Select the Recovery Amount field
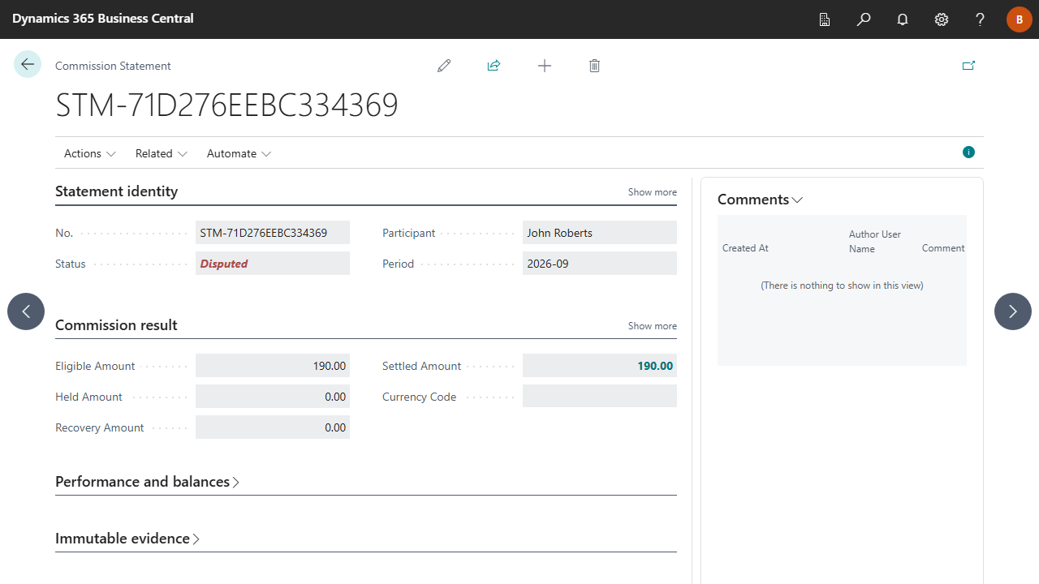This screenshot has height=584, width=1039. (273, 427)
